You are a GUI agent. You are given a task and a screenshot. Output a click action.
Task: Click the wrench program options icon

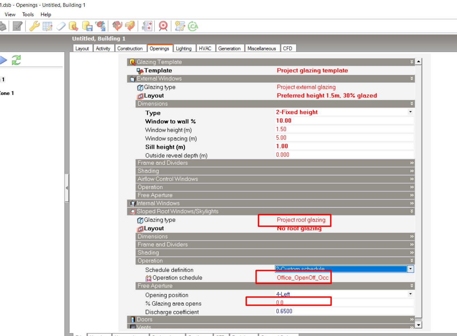click(x=34, y=26)
